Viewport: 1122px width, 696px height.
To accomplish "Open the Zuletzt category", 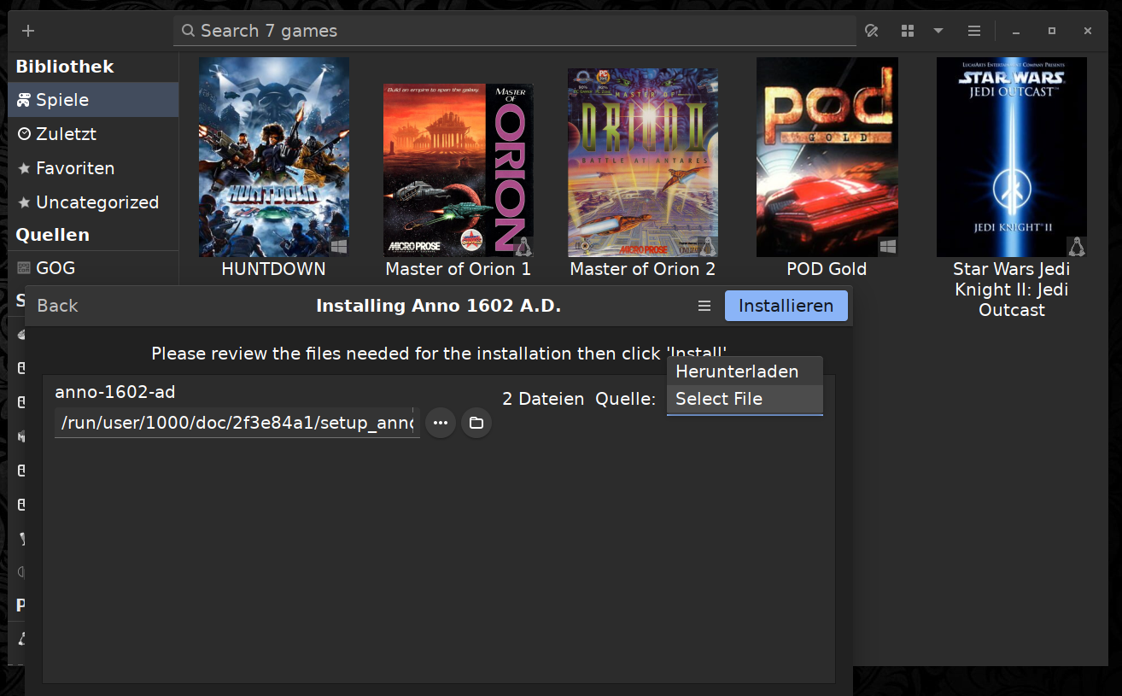I will coord(93,134).
